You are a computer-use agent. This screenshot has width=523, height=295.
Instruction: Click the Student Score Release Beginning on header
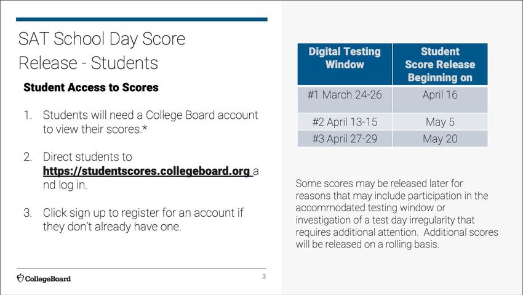tap(440, 64)
